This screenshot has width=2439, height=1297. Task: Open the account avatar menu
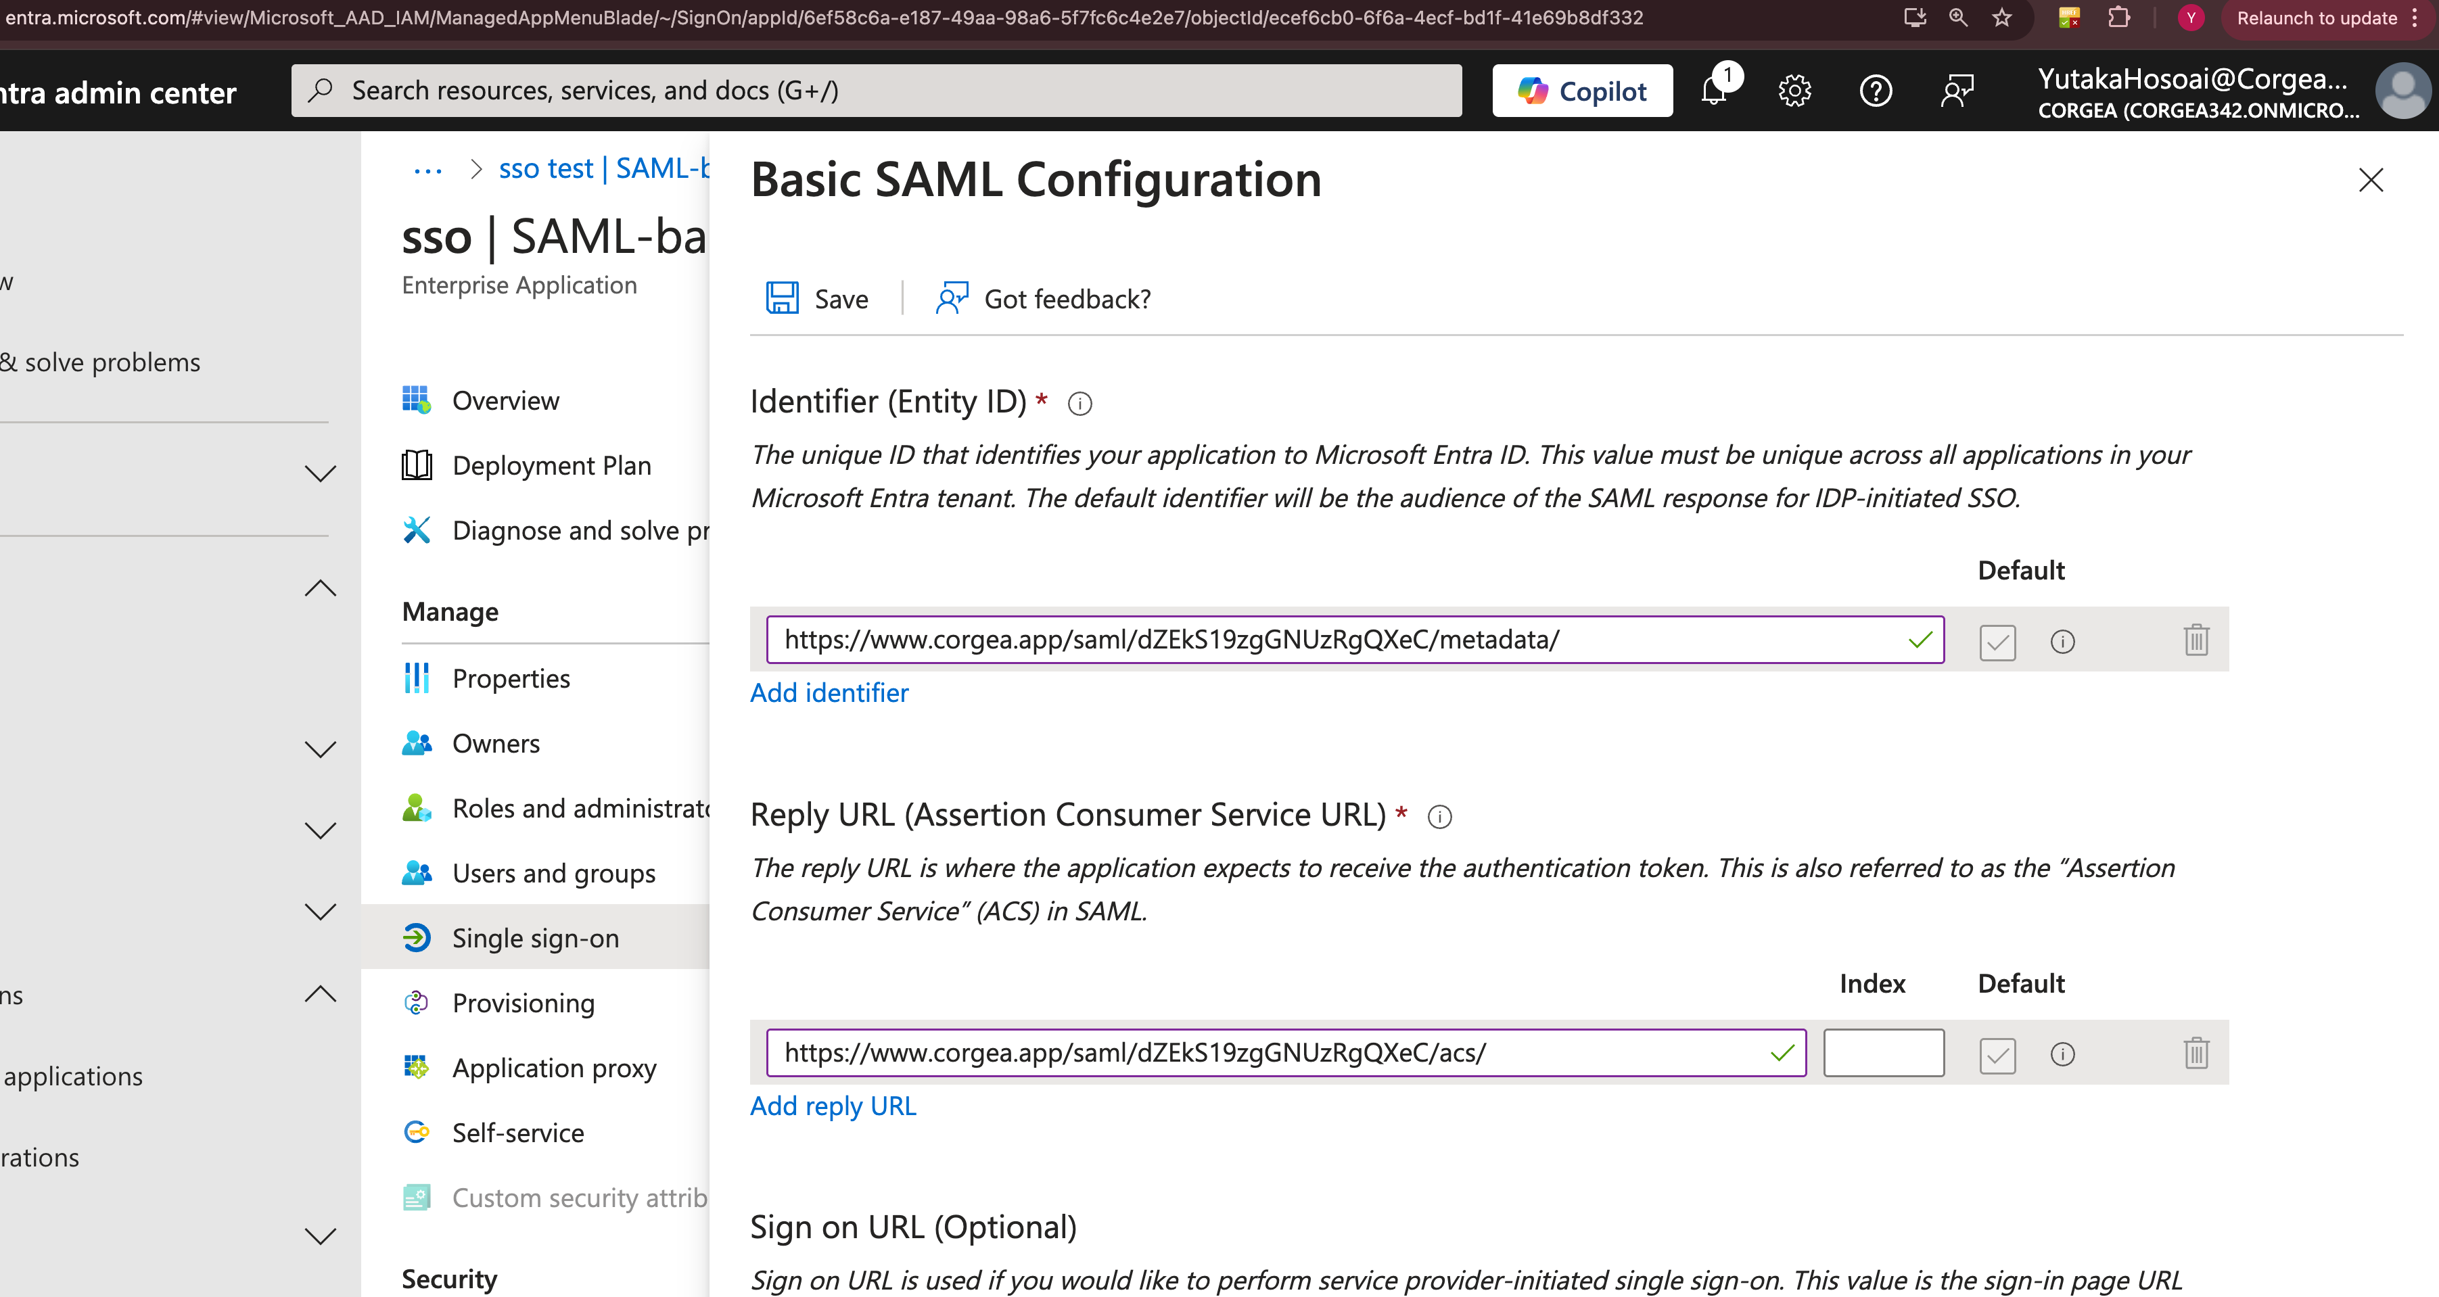tap(2402, 91)
